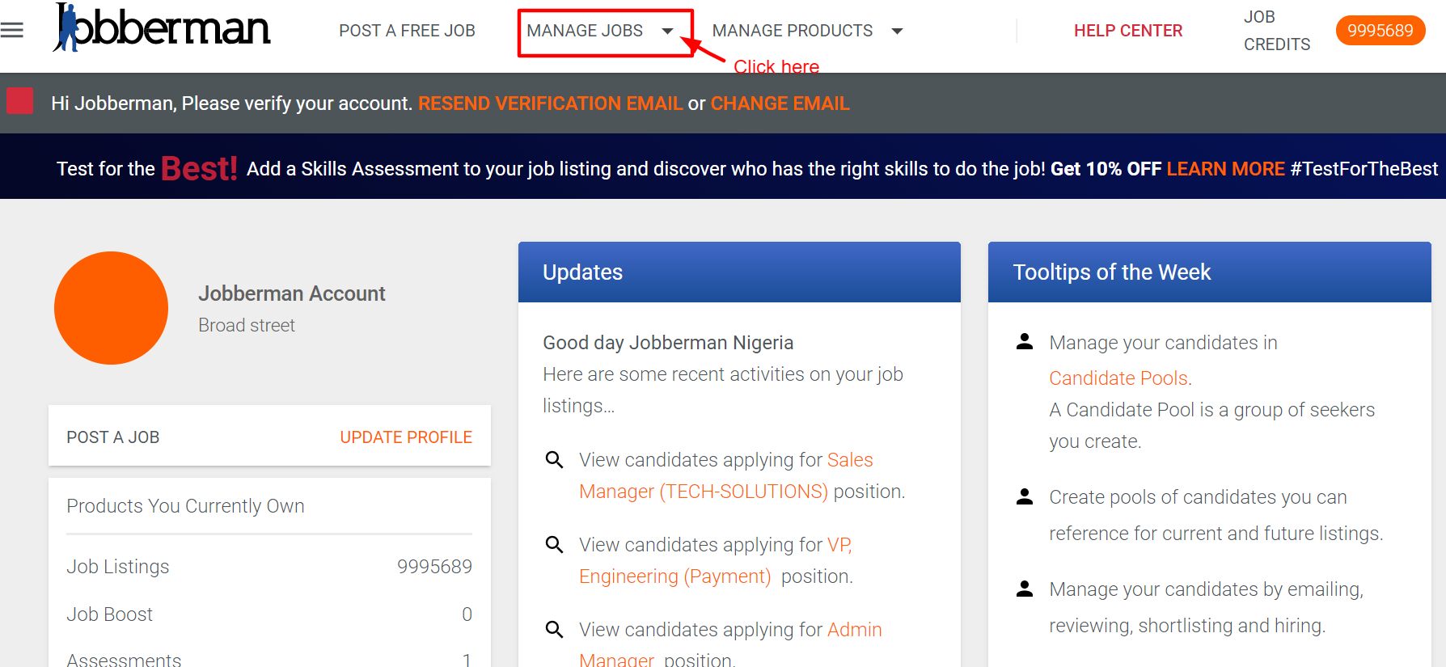Click the Job Credits label

[x=1277, y=31]
